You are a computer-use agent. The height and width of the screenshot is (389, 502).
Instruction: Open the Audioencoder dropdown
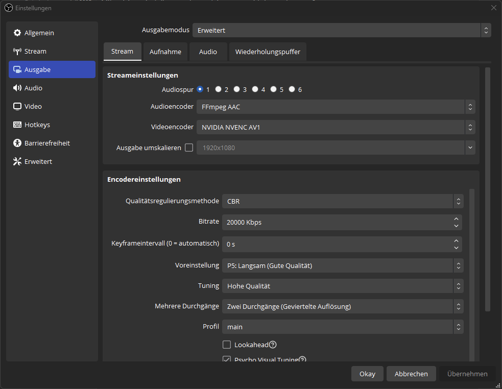click(336, 107)
